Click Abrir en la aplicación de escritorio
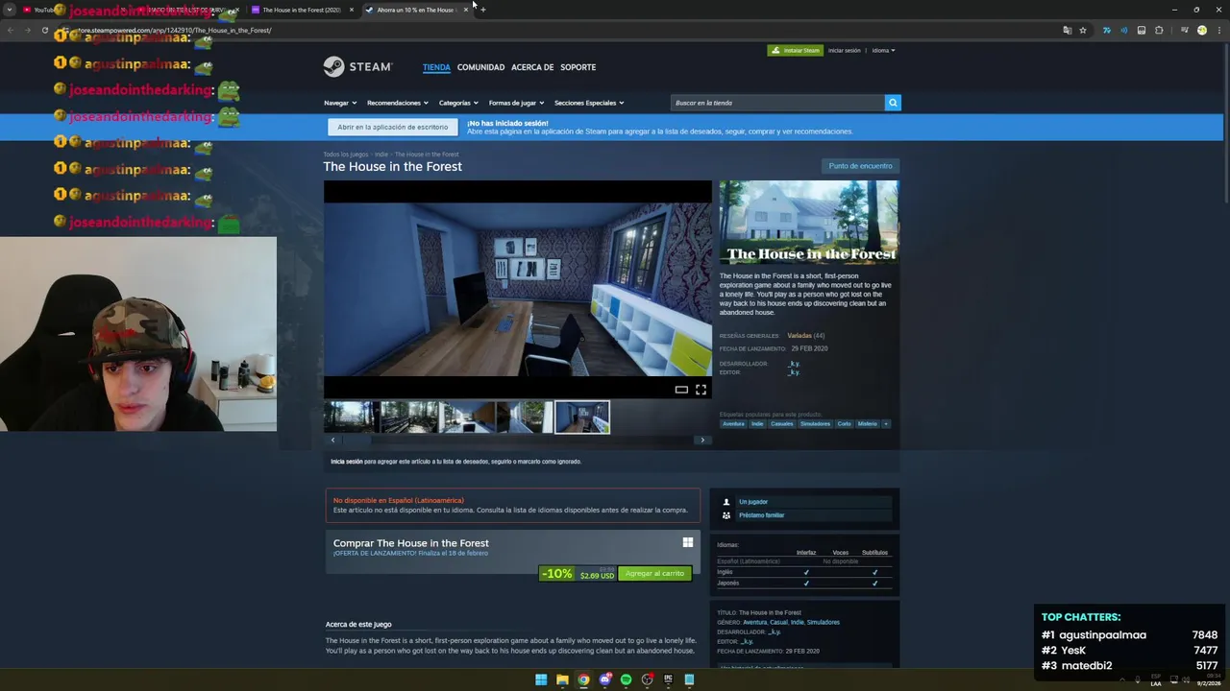1230x691 pixels. coord(392,127)
